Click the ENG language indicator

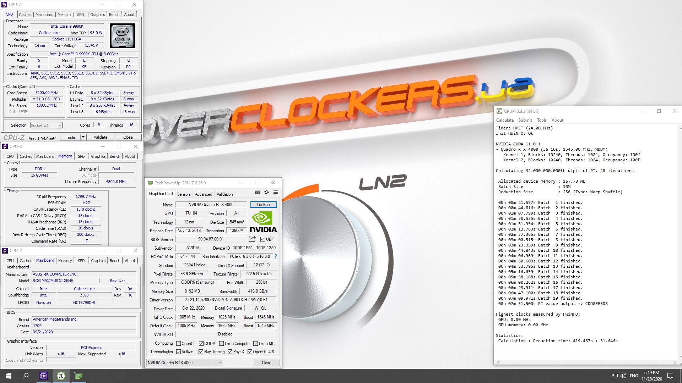(x=634, y=376)
